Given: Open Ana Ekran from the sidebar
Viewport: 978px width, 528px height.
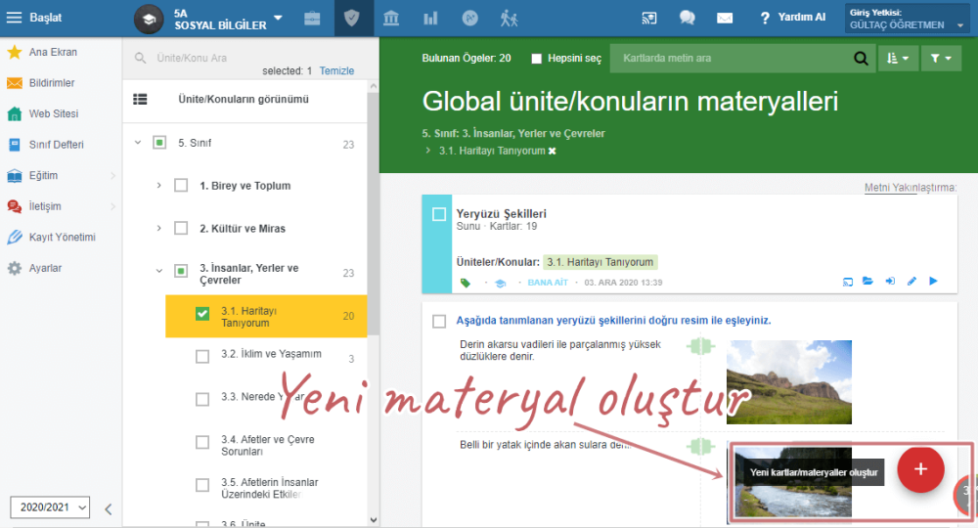Looking at the screenshot, I should click(x=53, y=53).
